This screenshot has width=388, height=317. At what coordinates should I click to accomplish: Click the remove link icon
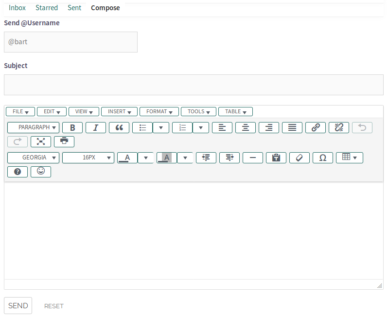339,127
